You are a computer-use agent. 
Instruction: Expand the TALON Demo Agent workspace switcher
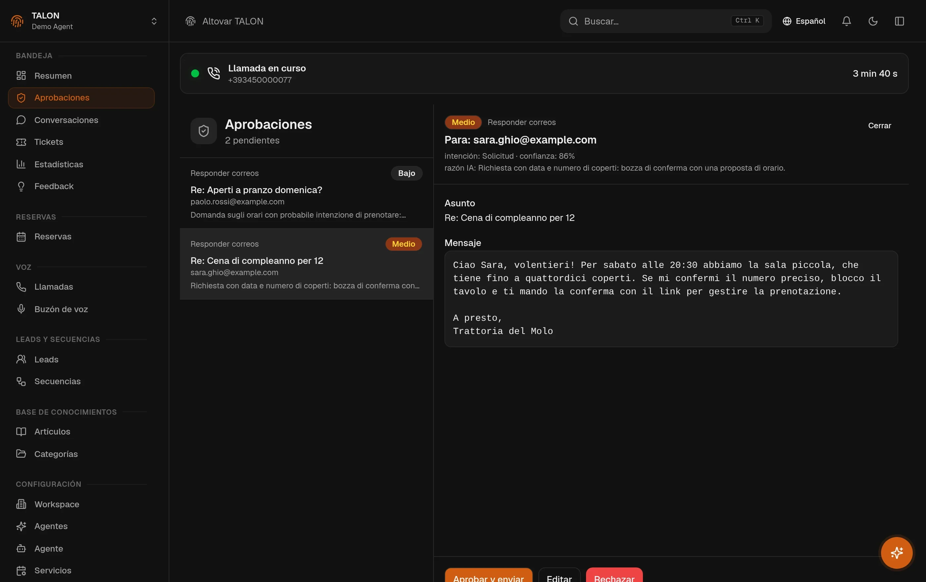coord(84,21)
